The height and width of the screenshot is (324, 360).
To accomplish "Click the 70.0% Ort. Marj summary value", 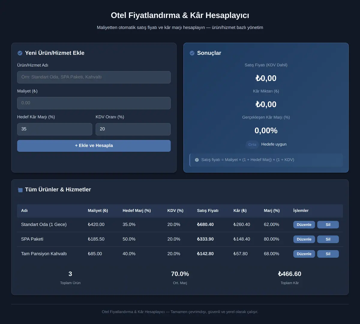I will (x=180, y=274).
